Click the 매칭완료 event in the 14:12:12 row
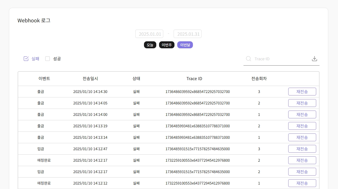This screenshot has width=338, height=189. click(x=44, y=183)
